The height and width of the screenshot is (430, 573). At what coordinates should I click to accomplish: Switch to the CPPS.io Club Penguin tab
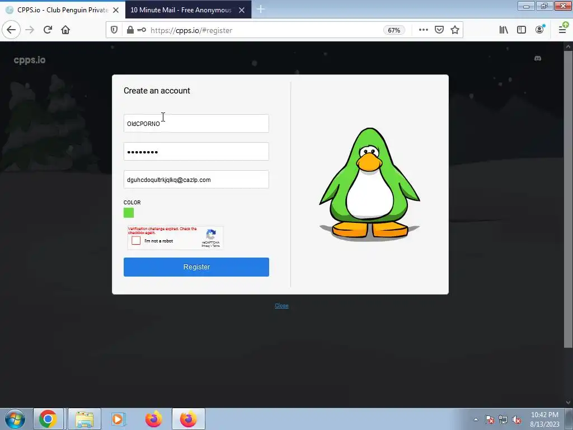63,10
